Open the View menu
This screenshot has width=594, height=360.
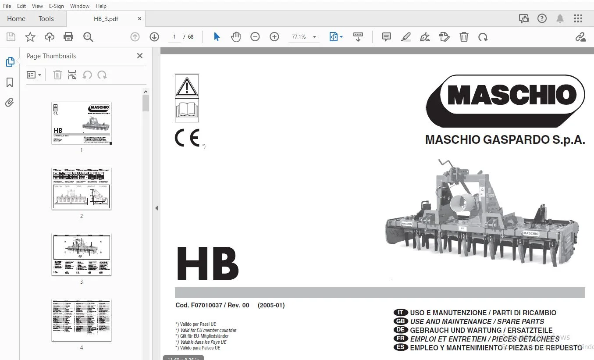(x=37, y=6)
